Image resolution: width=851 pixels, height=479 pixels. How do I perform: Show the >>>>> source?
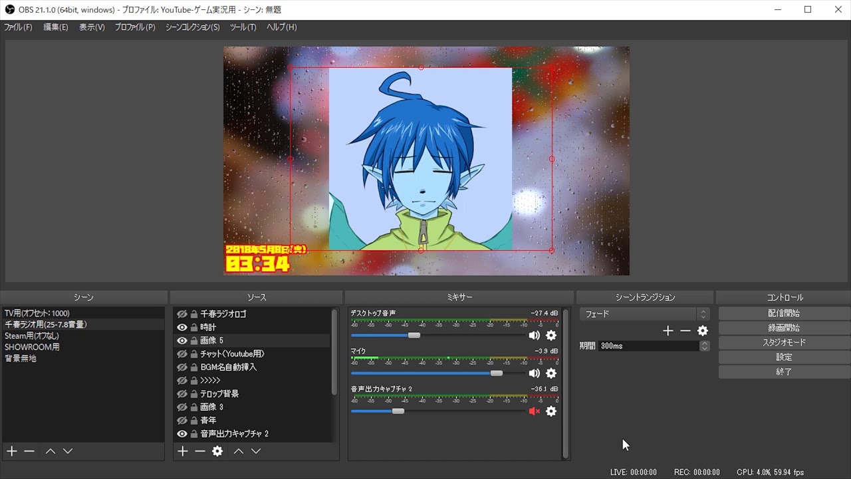[182, 381]
